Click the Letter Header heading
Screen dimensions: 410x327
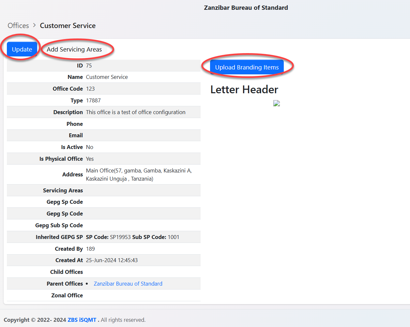coord(244,89)
